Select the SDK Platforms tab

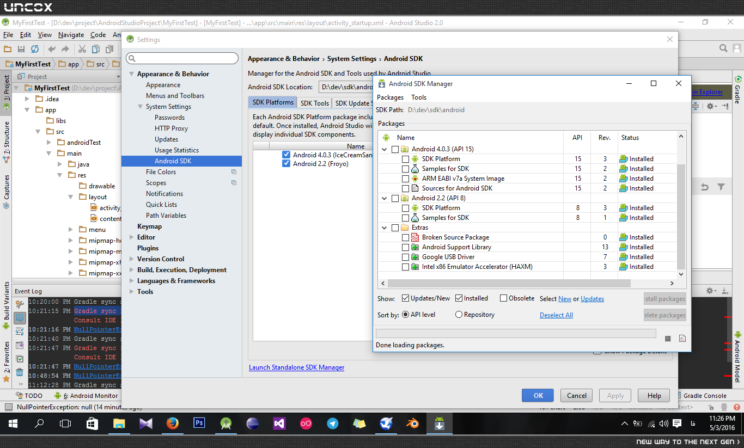pyautogui.click(x=273, y=102)
